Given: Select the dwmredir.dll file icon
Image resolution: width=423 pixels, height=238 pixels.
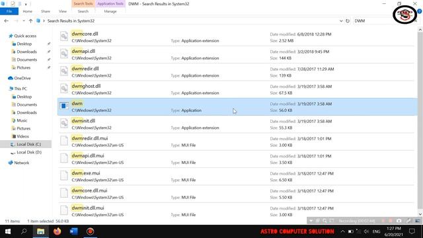Looking at the screenshot, I should pos(64,71).
